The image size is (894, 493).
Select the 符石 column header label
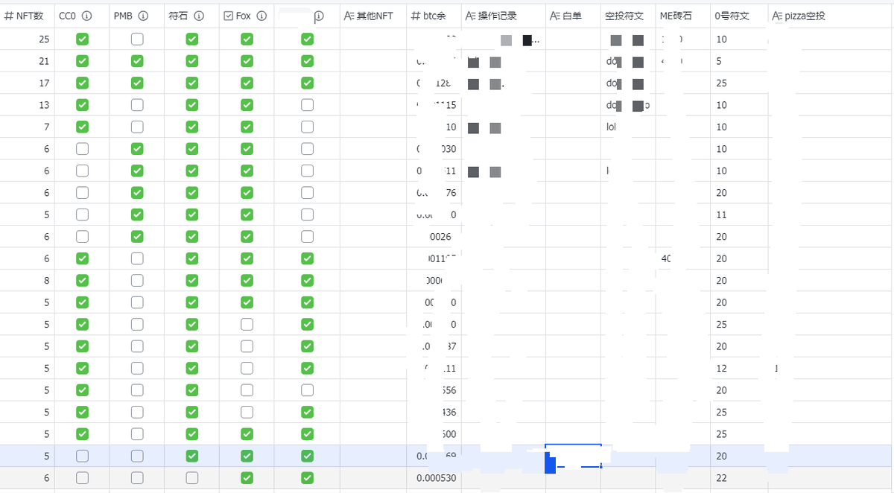[x=178, y=16]
